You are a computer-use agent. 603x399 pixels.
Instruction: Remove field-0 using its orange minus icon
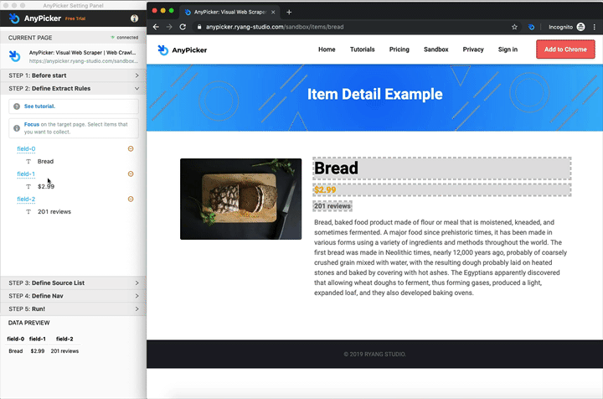(131, 148)
